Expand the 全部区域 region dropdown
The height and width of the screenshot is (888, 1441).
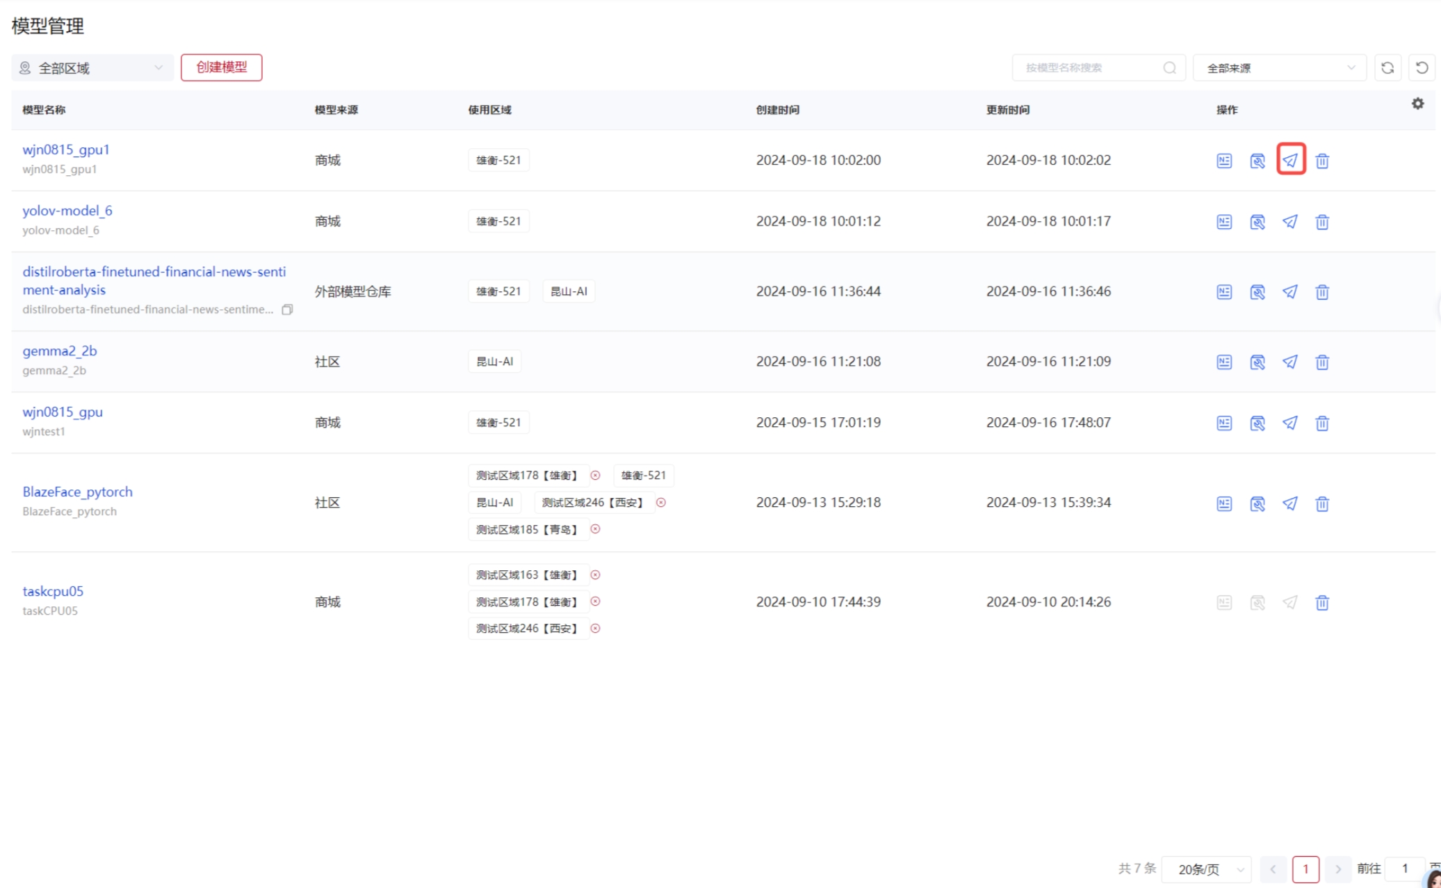coord(92,68)
